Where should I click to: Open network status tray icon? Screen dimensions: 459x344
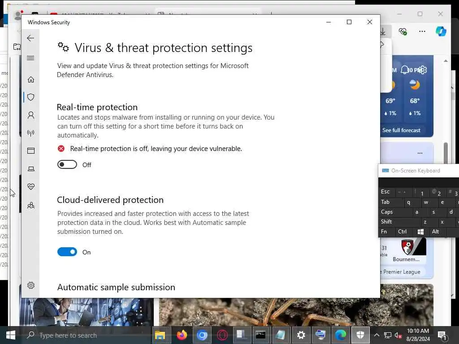pyautogui.click(x=387, y=335)
